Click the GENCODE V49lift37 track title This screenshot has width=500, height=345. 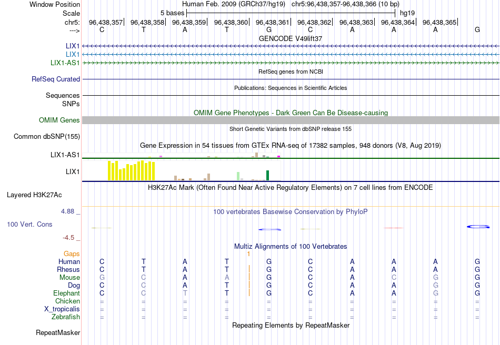[291, 38]
